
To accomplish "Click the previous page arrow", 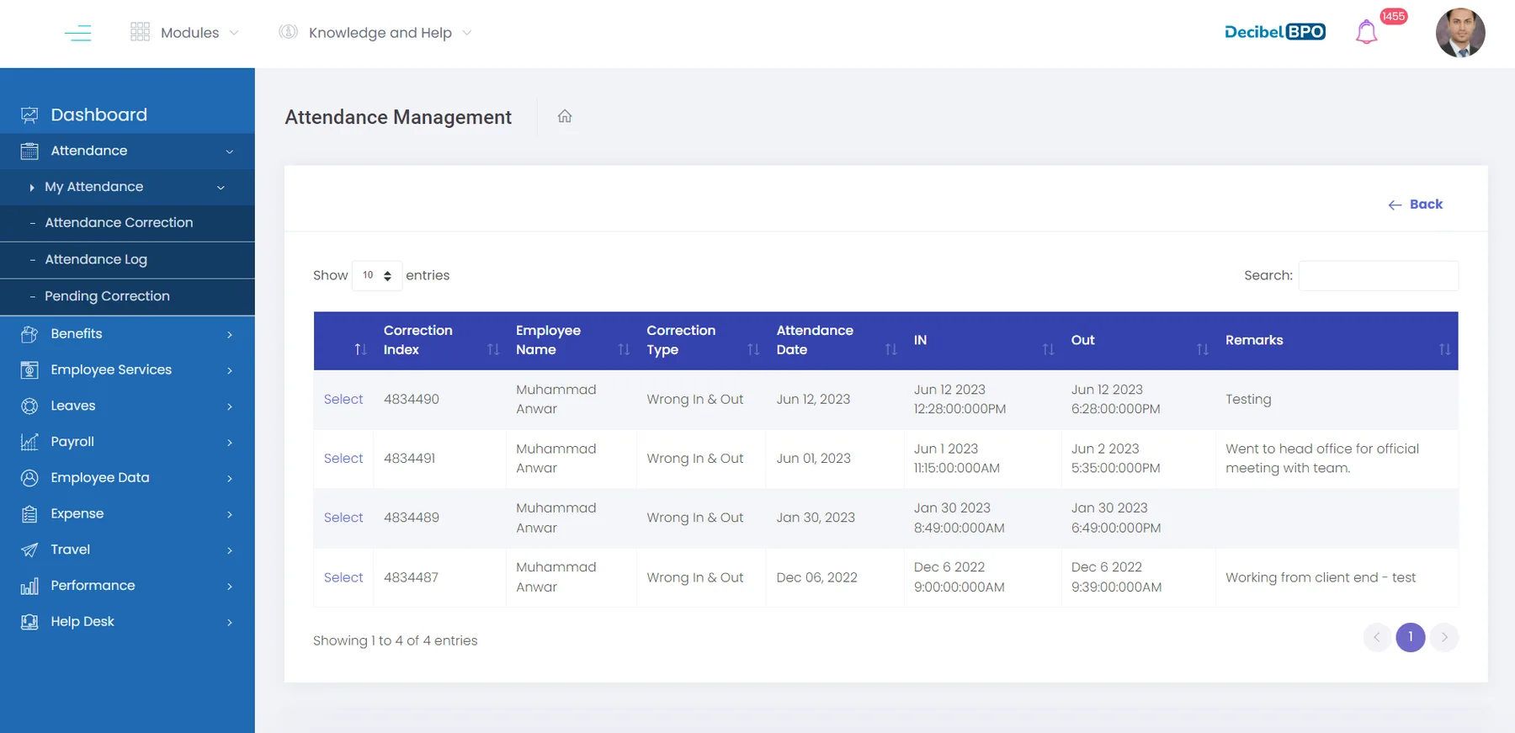I will click(x=1377, y=637).
